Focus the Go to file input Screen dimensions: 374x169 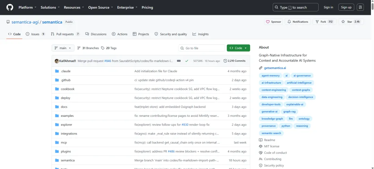tap(202, 48)
